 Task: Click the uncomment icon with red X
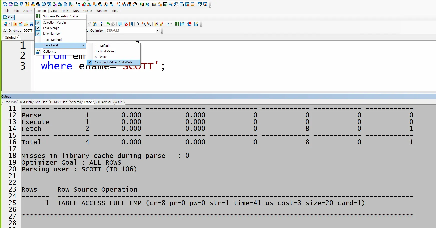[x=126, y=24]
